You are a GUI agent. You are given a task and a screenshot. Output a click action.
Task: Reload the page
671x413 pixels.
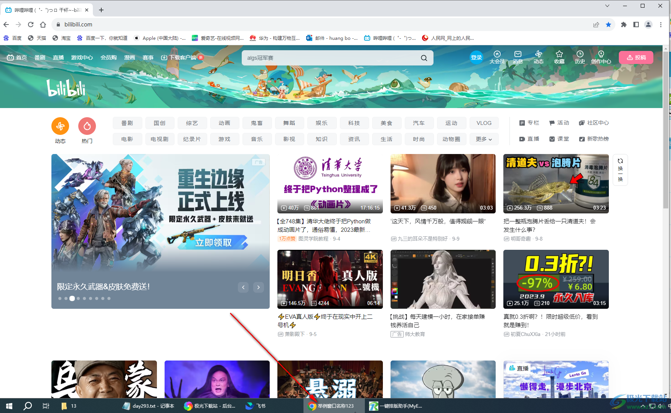[31, 25]
